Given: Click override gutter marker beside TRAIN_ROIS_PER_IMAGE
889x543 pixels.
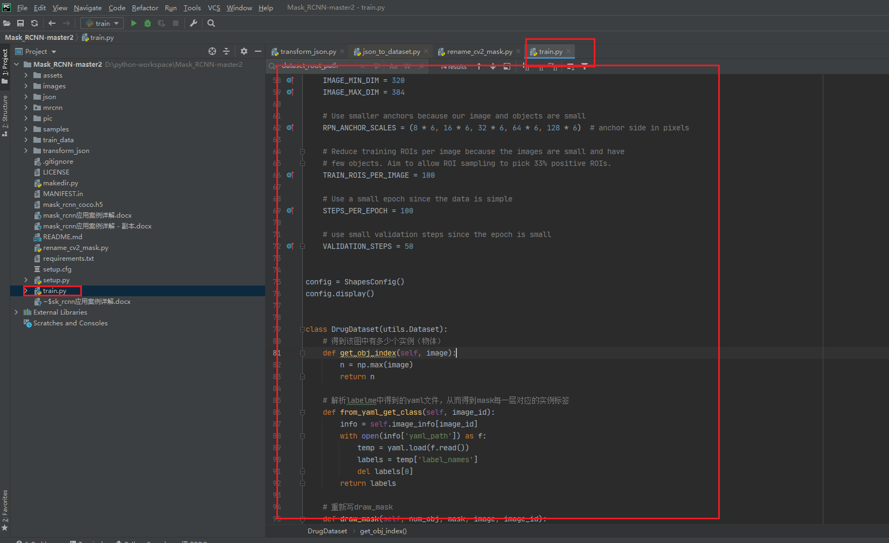Looking at the screenshot, I should [x=290, y=175].
